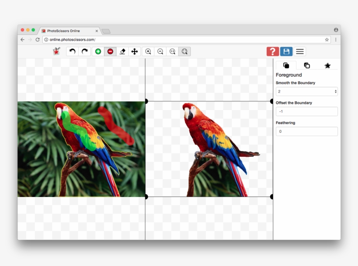Select the PhotoScissors Online browser tab
358x266 pixels.
coord(69,31)
